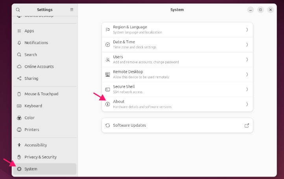Select Online Accounts in the sidebar
The height and width of the screenshot is (179, 284).
point(45,66)
